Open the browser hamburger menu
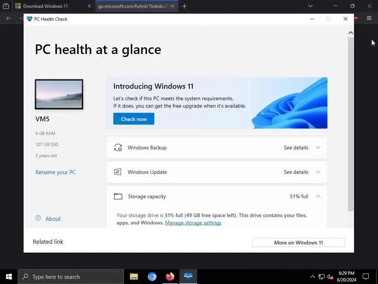 pyautogui.click(x=369, y=18)
